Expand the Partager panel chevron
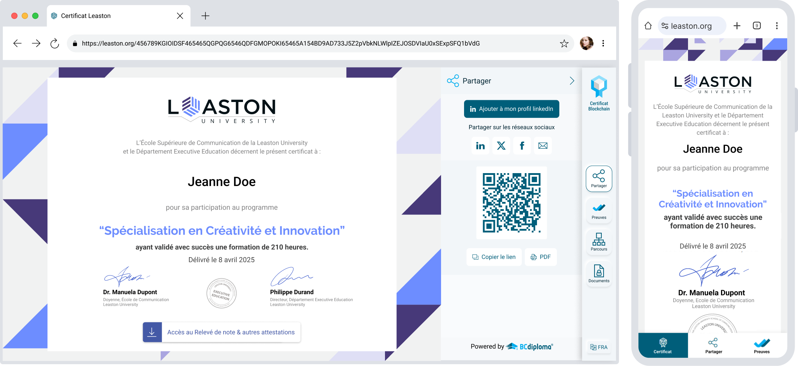Image resolution: width=798 pixels, height=366 pixels. coord(572,81)
